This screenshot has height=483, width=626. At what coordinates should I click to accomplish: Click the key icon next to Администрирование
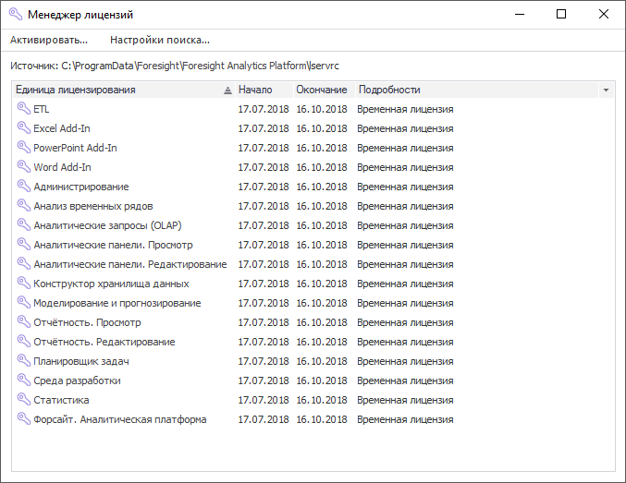[x=23, y=187]
